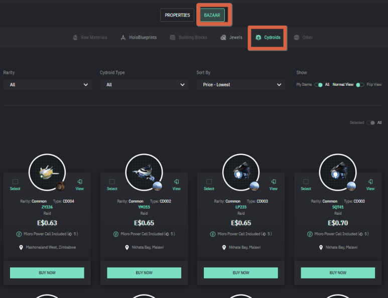The width and height of the screenshot is (388, 298).
Task: Open the HoloBlueprints tab label
Action: 143,38
